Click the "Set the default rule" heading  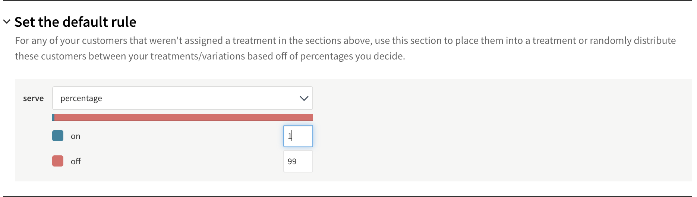pos(75,22)
